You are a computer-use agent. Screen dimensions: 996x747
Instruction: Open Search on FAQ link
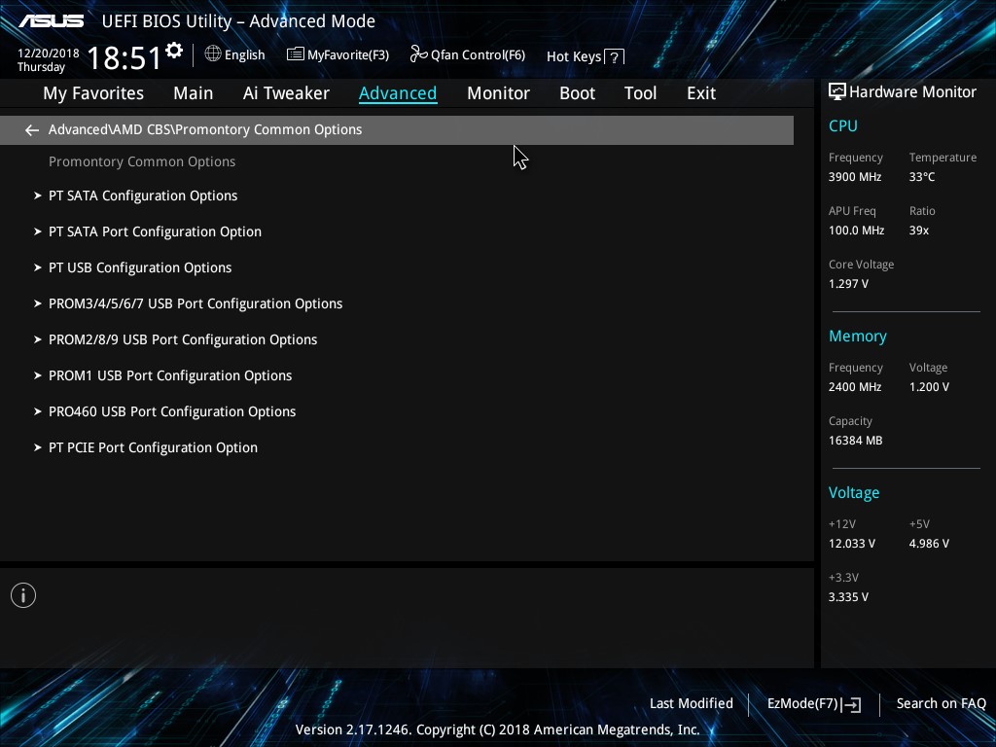(941, 704)
